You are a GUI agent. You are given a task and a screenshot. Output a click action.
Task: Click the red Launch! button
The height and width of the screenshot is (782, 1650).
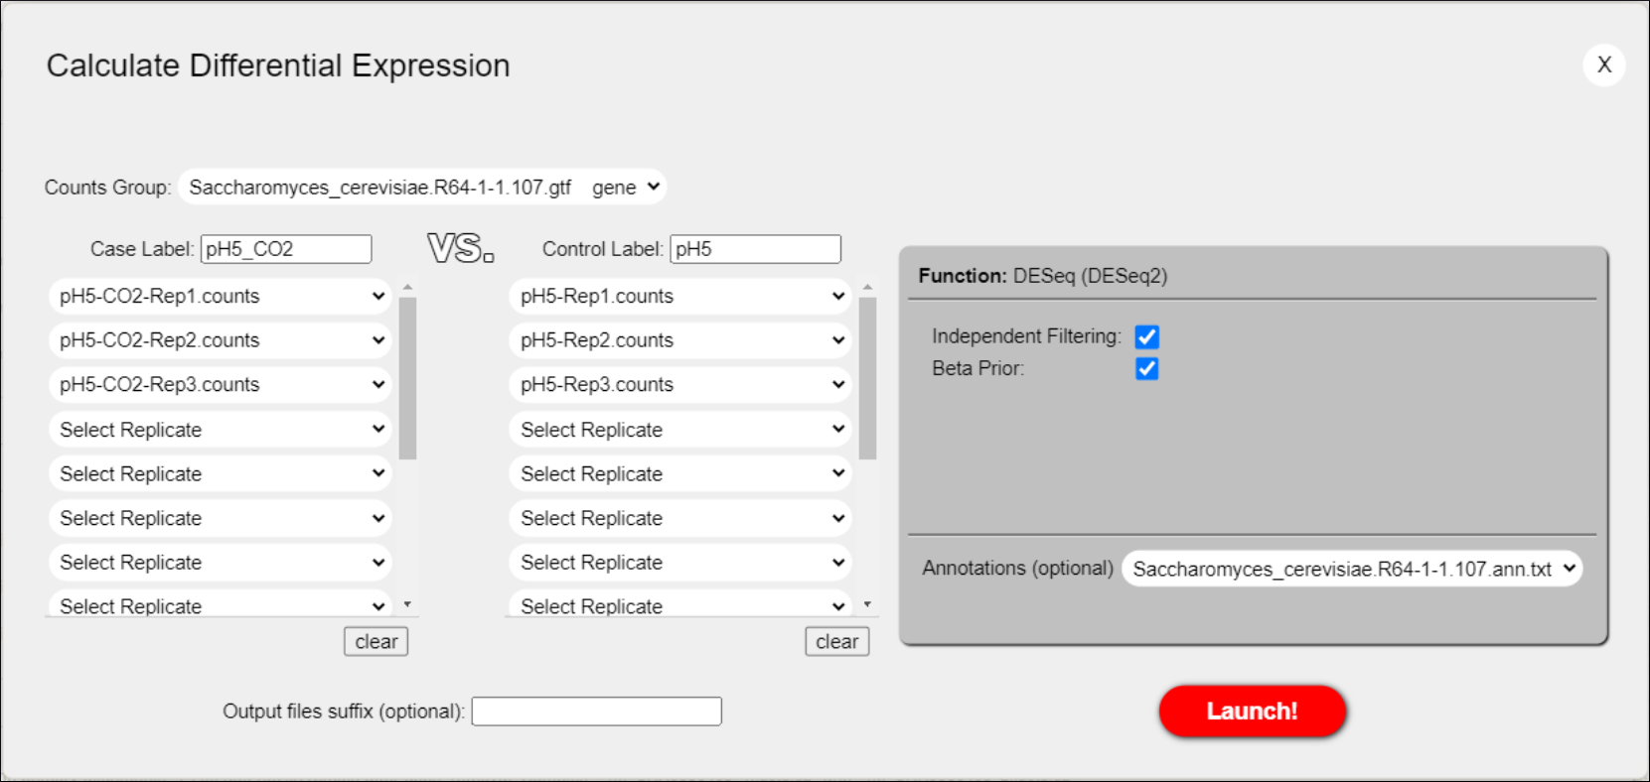coord(1252,711)
